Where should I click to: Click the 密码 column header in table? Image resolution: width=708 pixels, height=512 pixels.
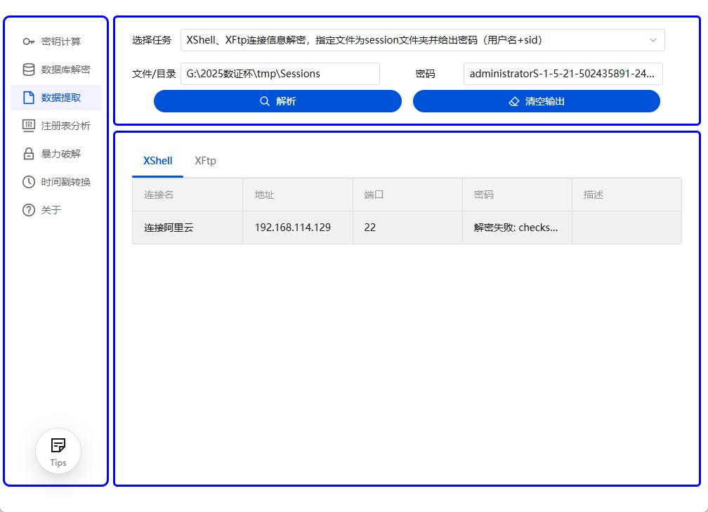[518, 195]
